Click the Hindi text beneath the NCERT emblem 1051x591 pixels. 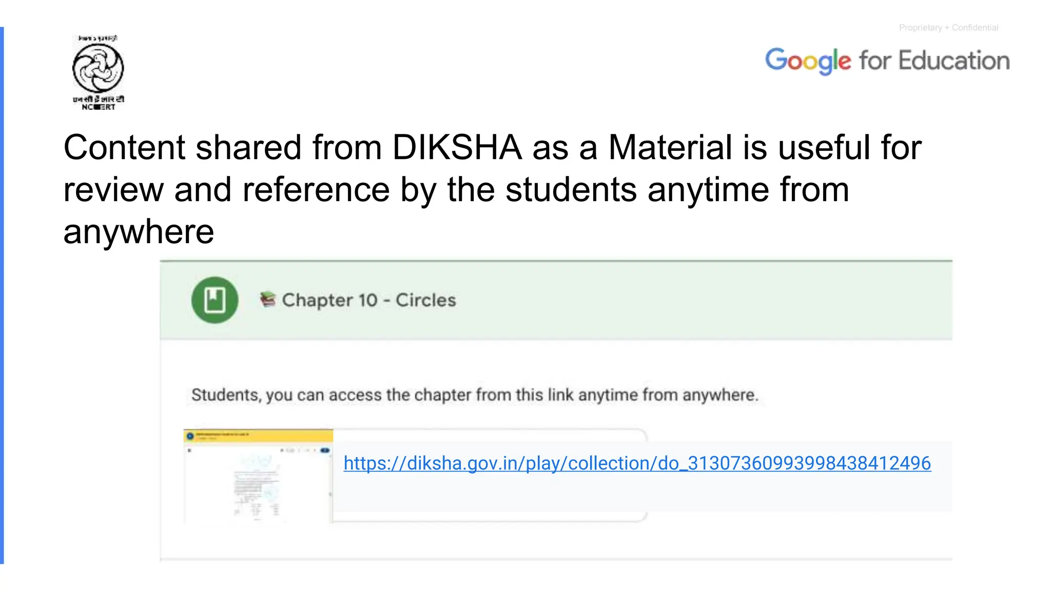[98, 99]
